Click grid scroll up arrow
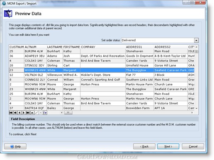Screen dimensions: 214x160 click(197, 47)
